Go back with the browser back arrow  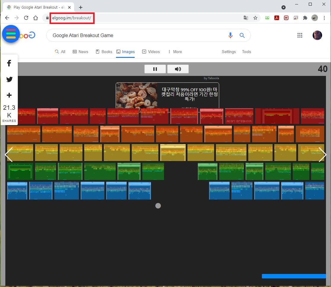pyautogui.click(x=7, y=18)
